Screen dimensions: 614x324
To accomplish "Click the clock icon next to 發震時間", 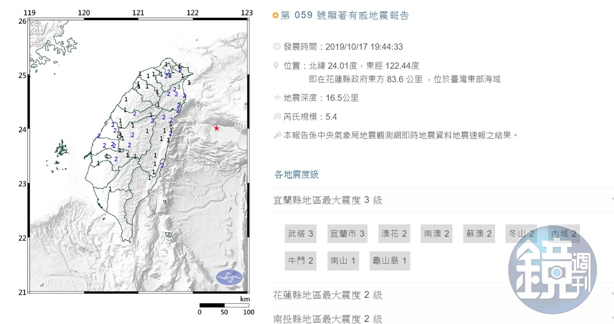I will (x=277, y=47).
